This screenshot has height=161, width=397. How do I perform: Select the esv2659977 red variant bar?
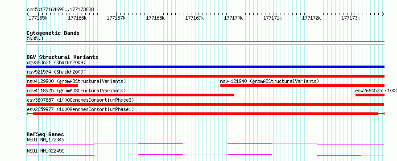click(x=205, y=114)
